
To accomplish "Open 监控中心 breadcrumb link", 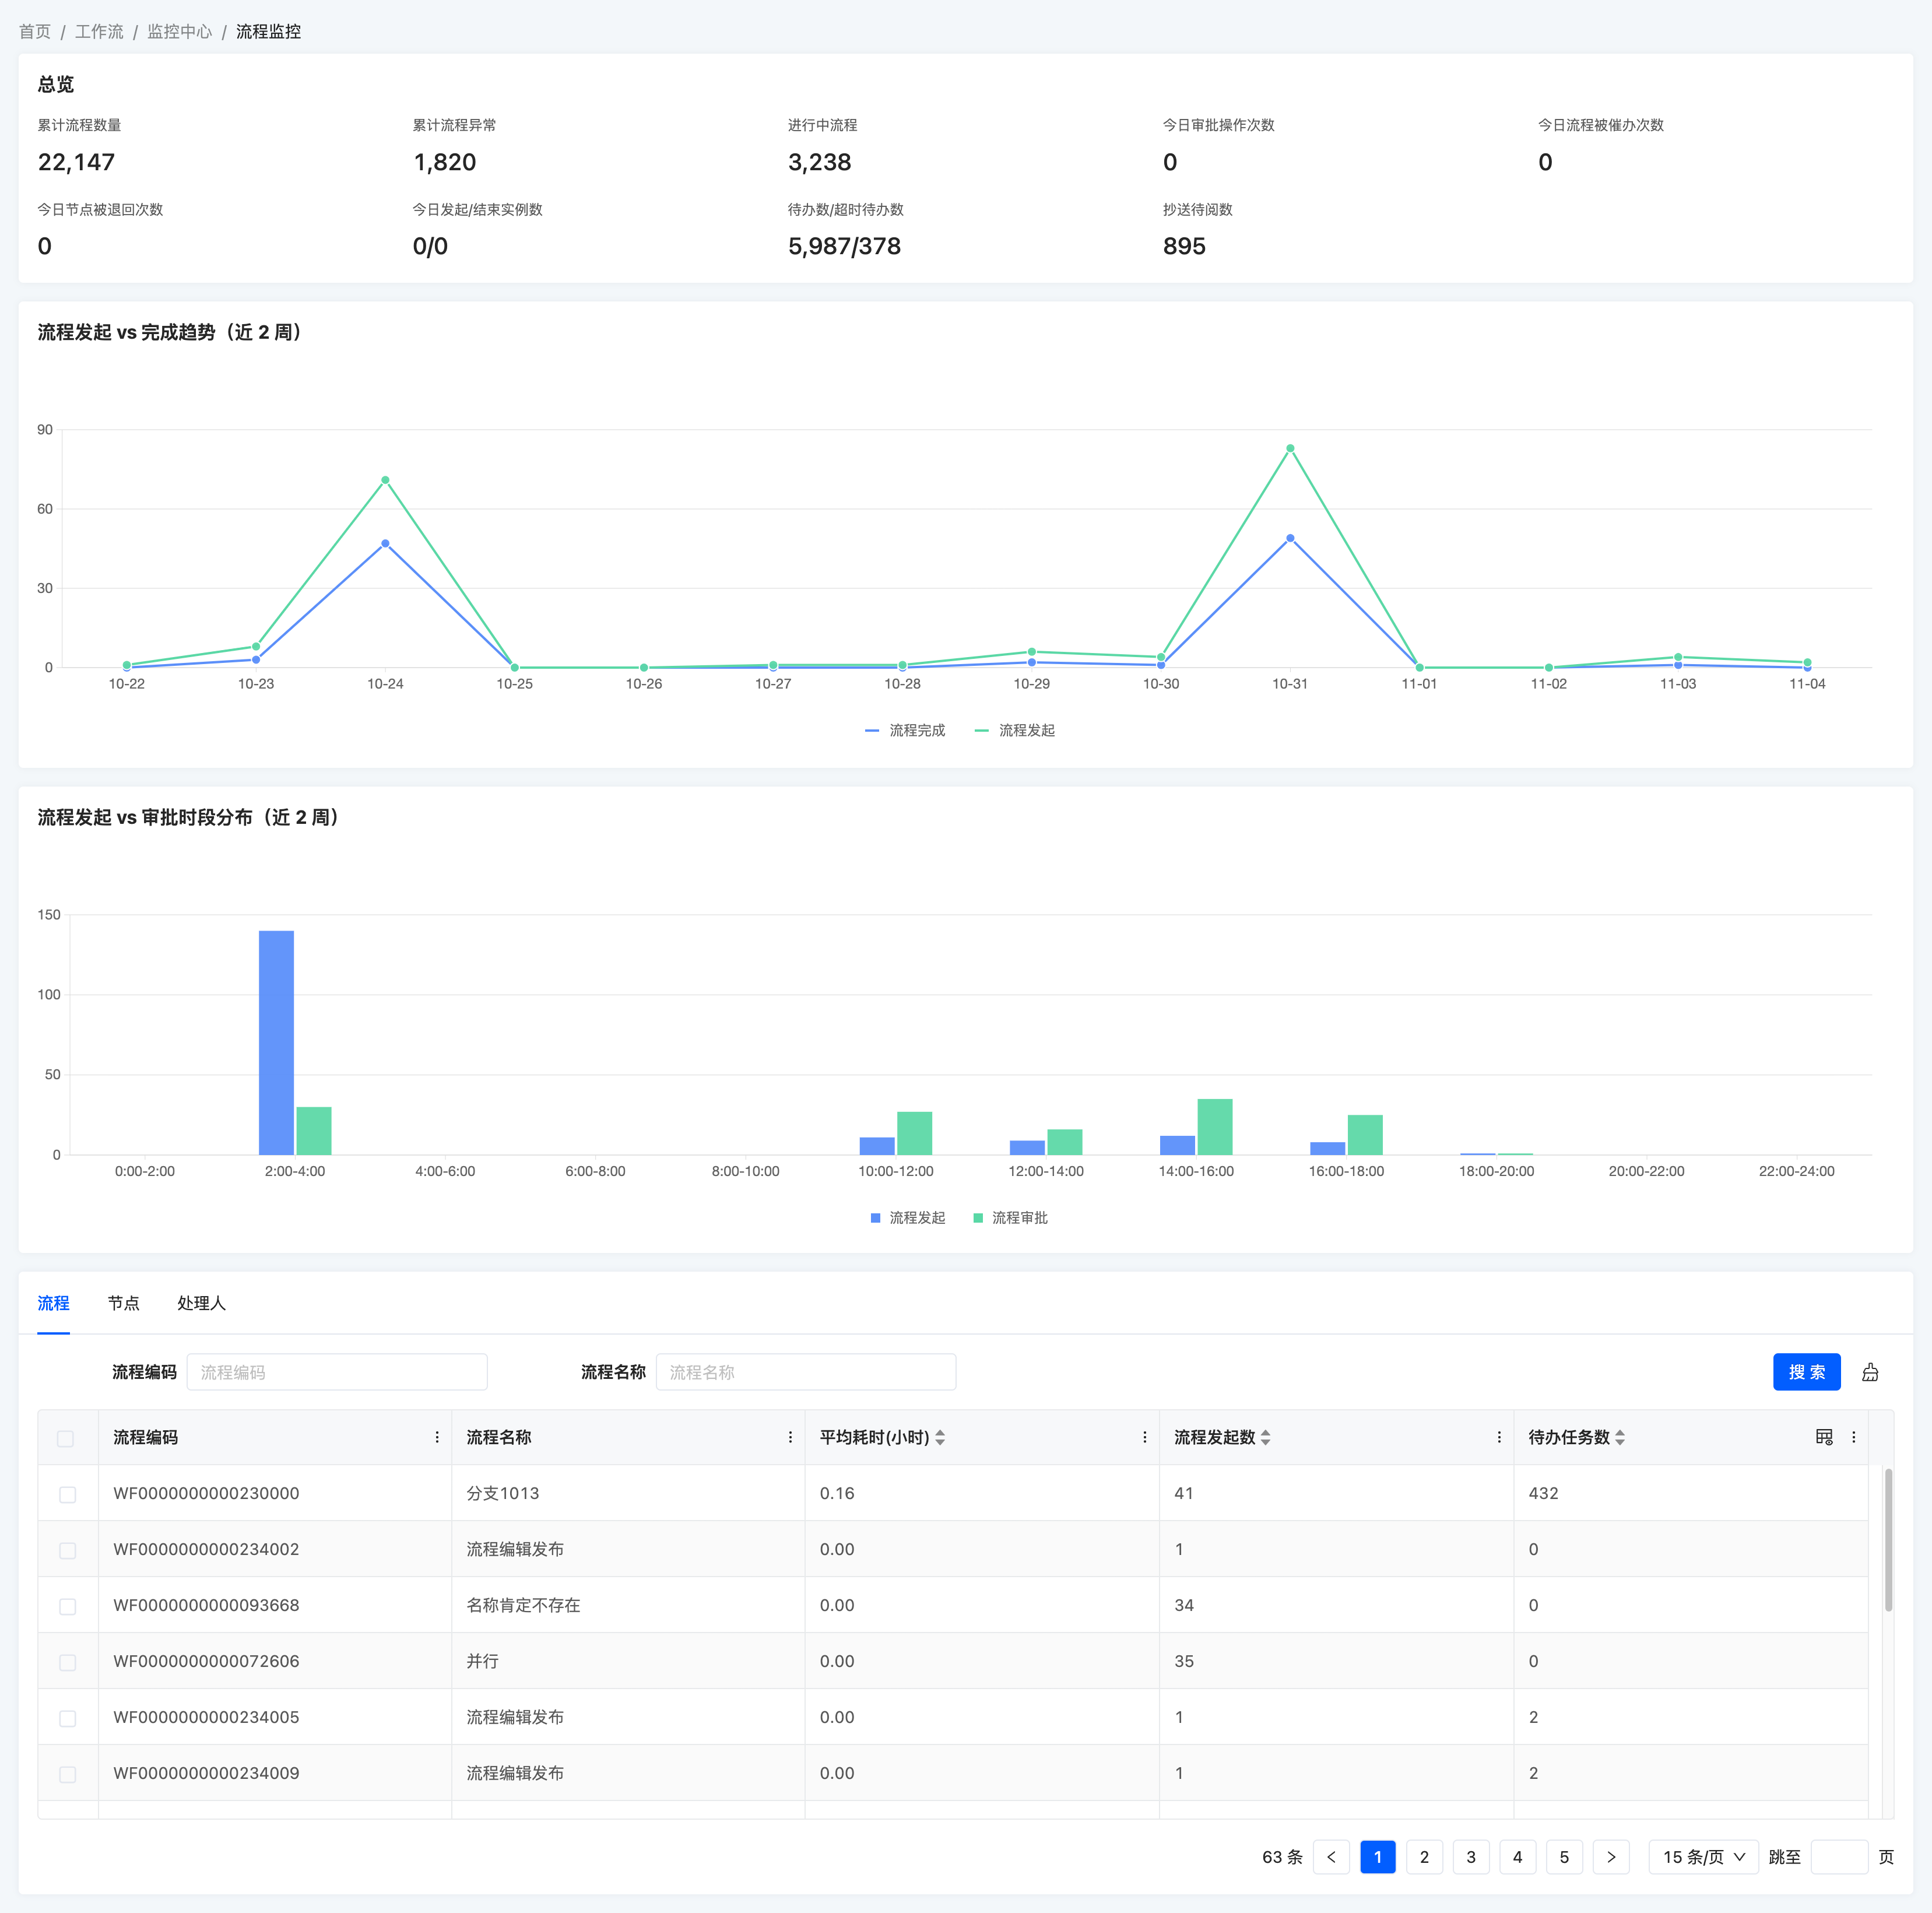I will coord(180,32).
